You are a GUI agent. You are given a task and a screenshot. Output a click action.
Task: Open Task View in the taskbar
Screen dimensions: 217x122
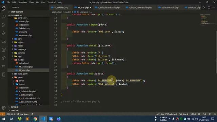coord(12,119)
